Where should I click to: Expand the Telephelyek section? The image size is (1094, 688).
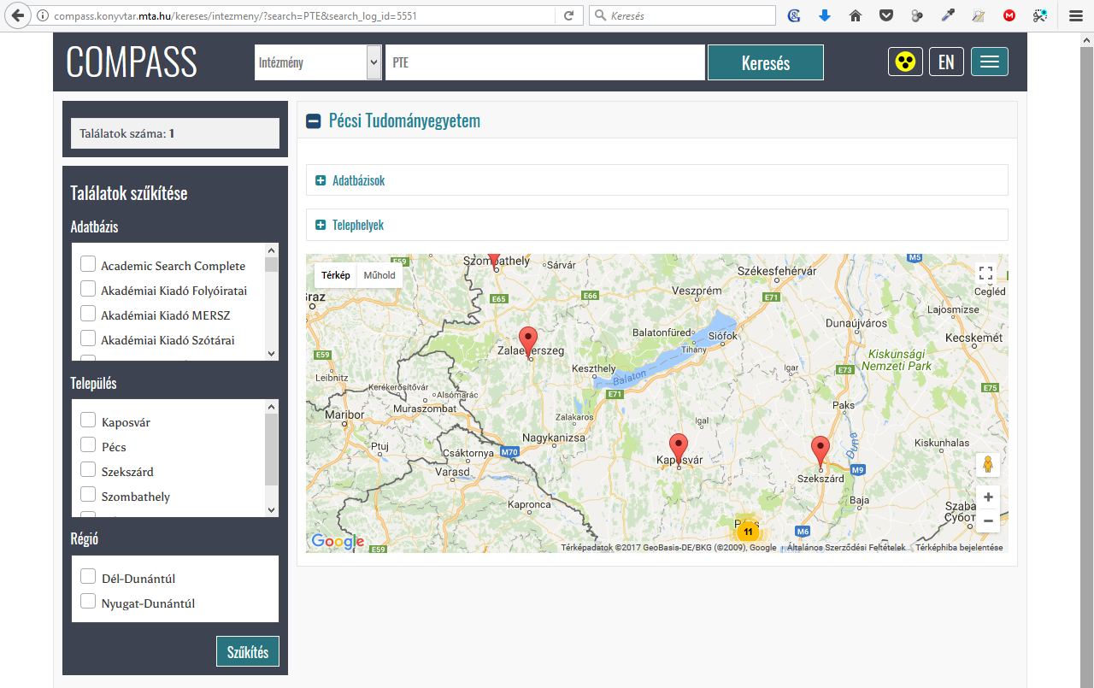pyautogui.click(x=321, y=225)
